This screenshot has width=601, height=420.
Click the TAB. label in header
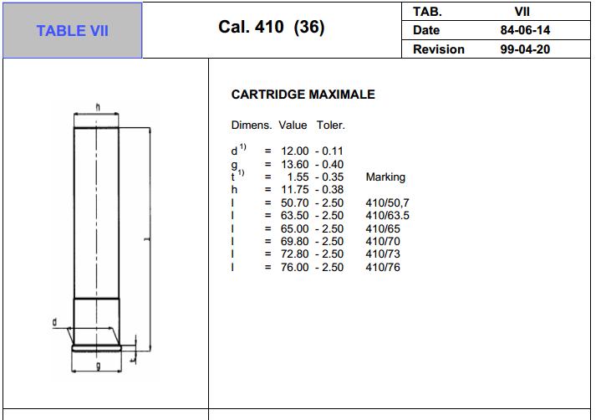coord(427,12)
